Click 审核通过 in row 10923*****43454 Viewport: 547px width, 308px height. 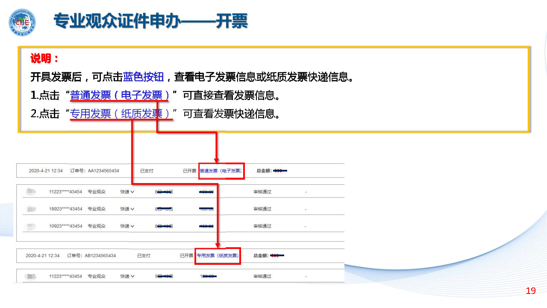click(262, 226)
